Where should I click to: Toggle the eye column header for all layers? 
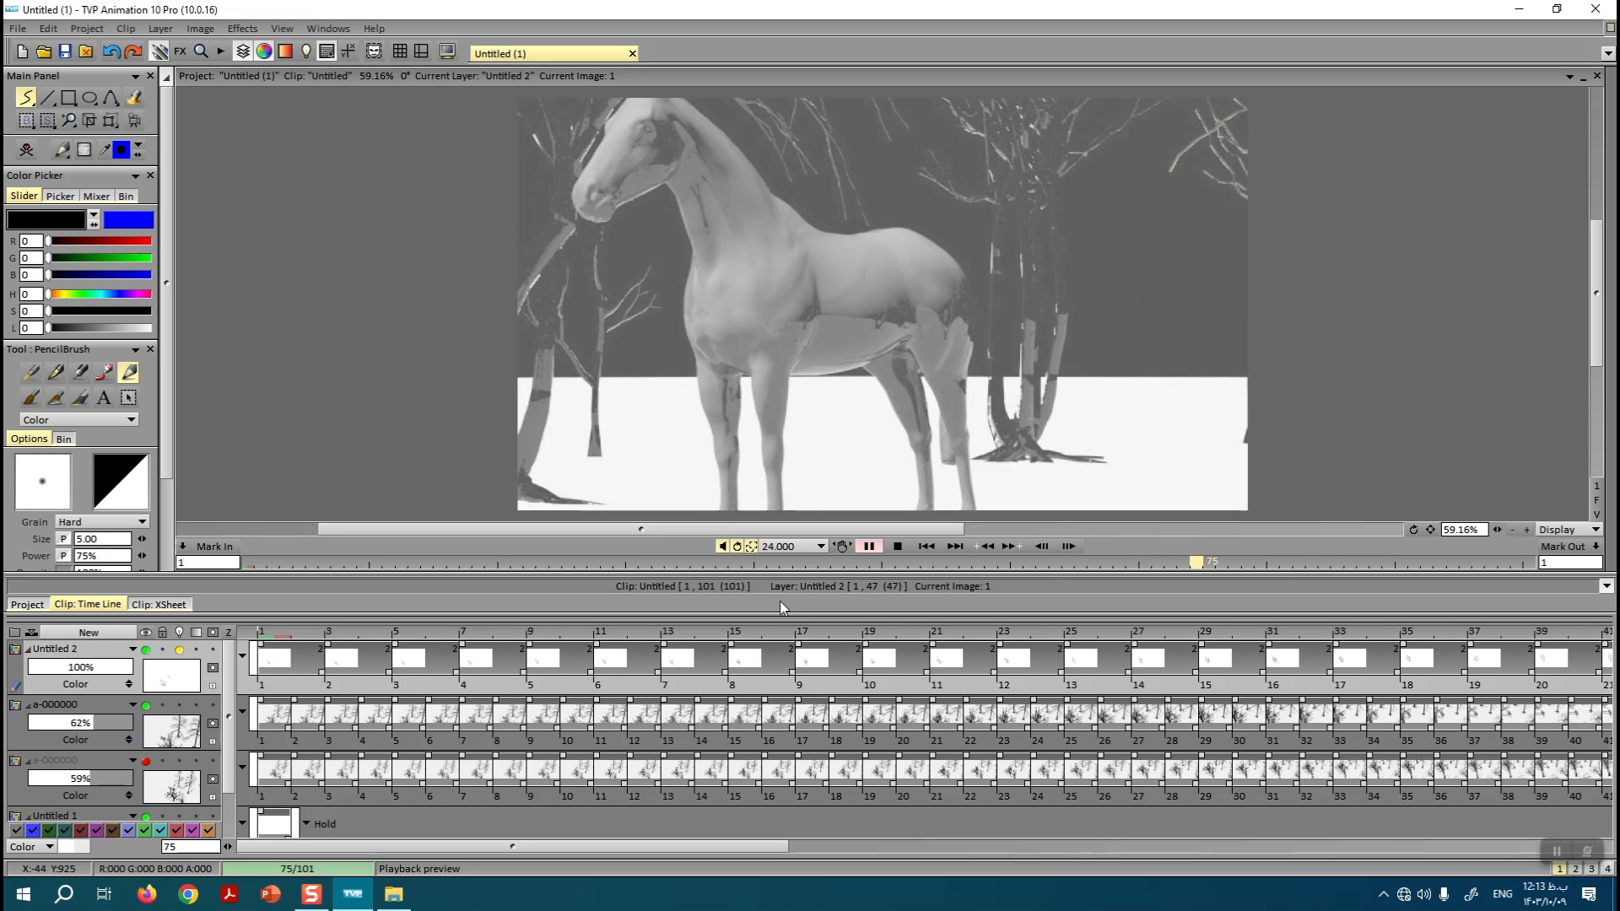tap(146, 632)
